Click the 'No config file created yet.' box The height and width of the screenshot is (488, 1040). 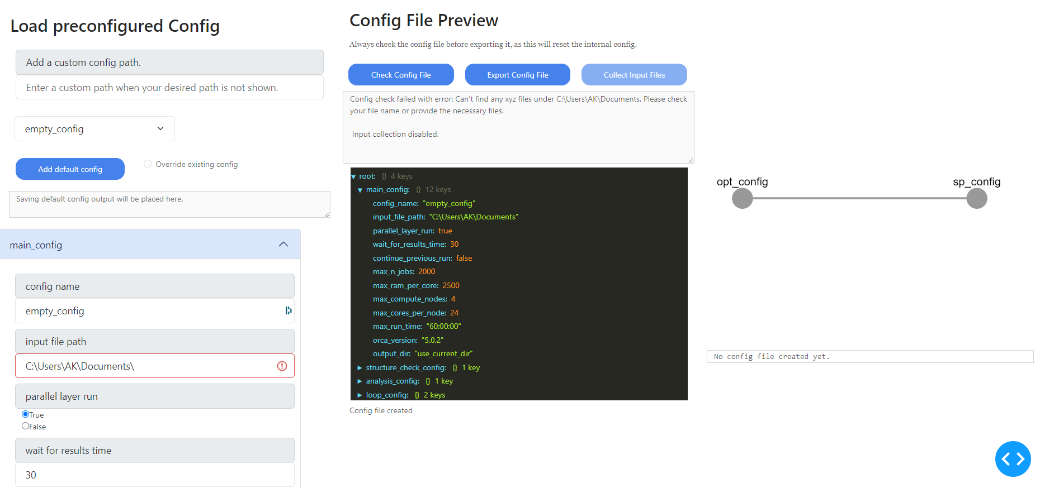[x=870, y=356]
